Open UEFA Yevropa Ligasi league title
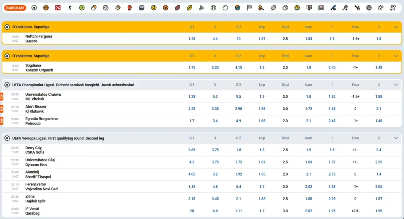404x219 pixels. (x=58, y=138)
